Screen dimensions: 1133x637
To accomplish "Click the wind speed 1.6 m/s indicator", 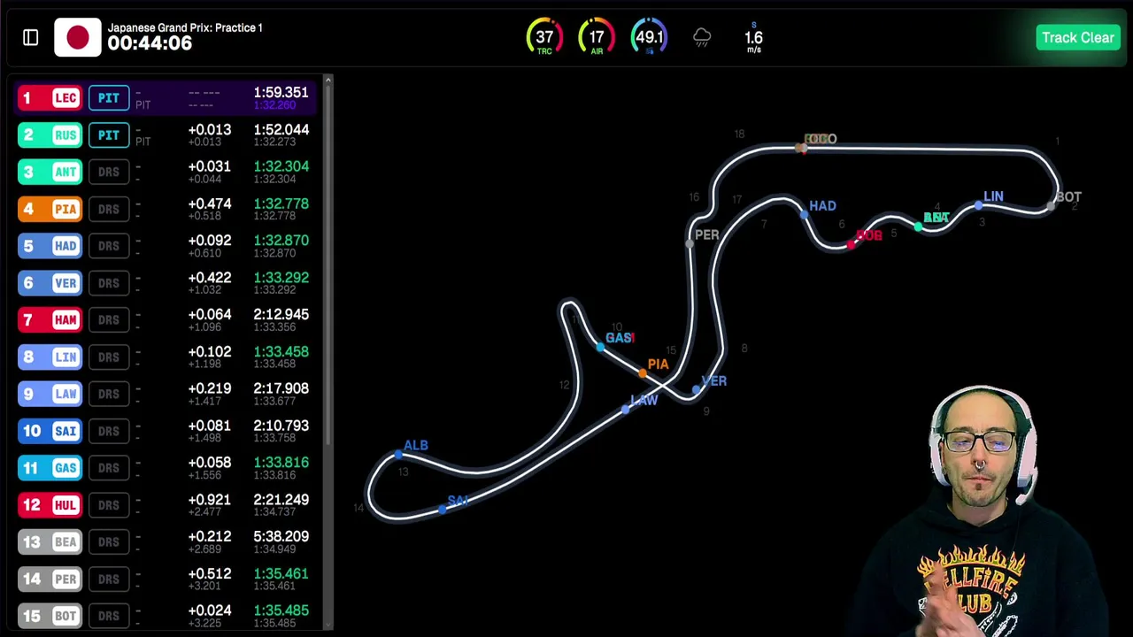I will point(753,38).
